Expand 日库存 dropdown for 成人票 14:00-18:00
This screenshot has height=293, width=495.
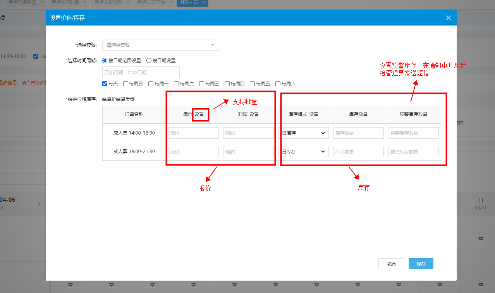[x=303, y=133]
